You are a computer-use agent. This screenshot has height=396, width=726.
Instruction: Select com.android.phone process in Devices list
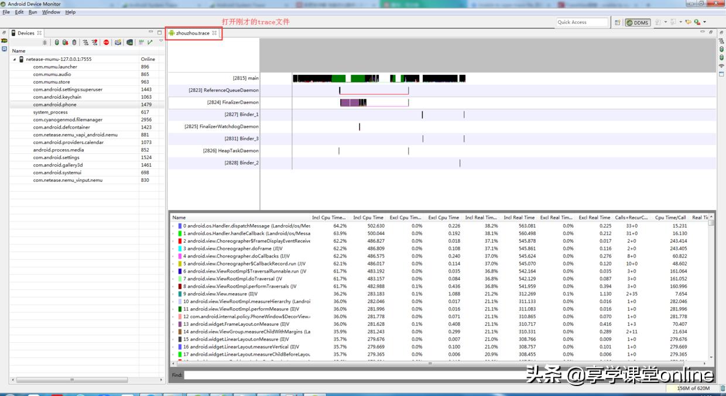[54, 105]
